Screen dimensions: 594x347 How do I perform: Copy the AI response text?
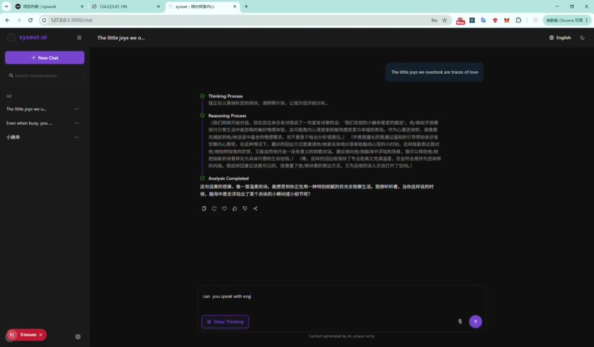tap(204, 209)
